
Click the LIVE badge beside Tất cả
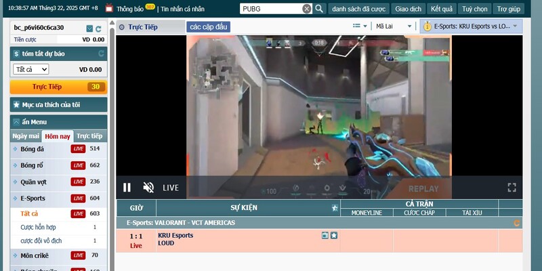(x=78, y=213)
